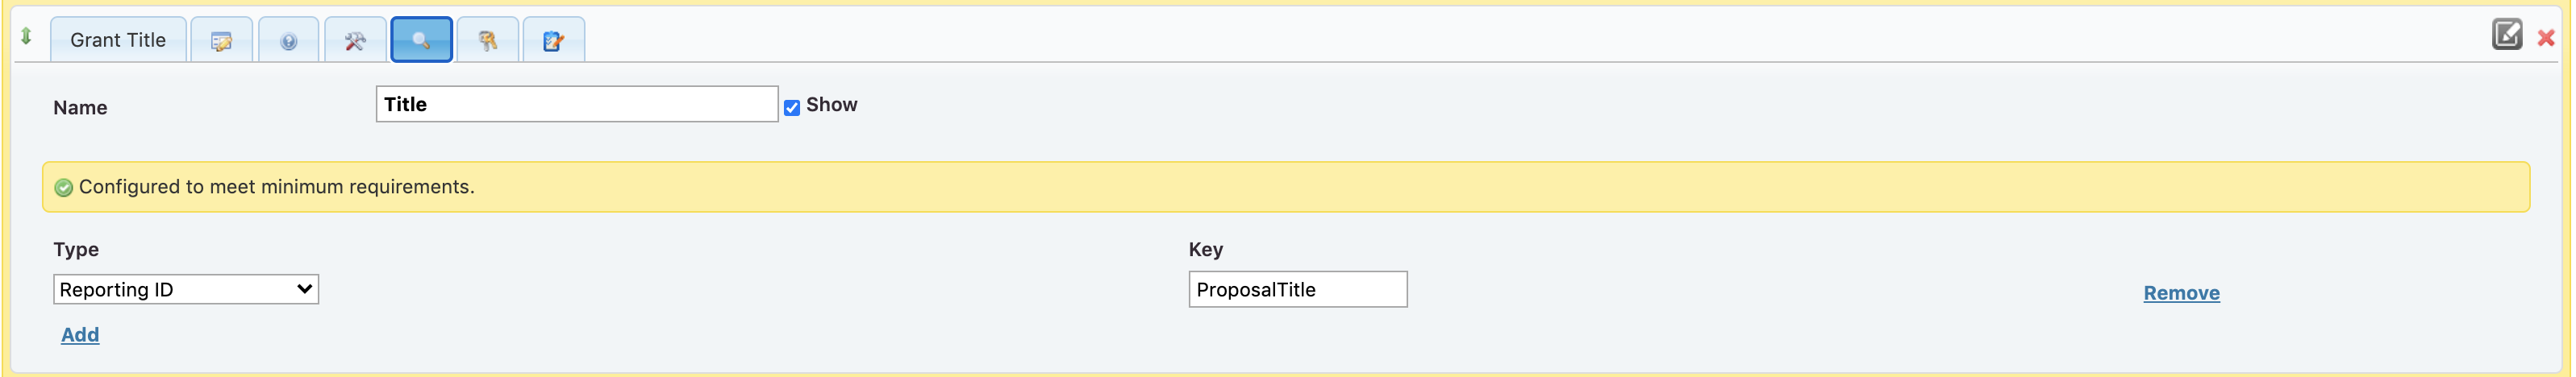Expand the Reporting ID type dropdown

[x=186, y=290]
